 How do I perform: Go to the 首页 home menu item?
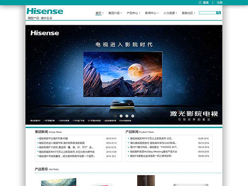tap(98, 13)
